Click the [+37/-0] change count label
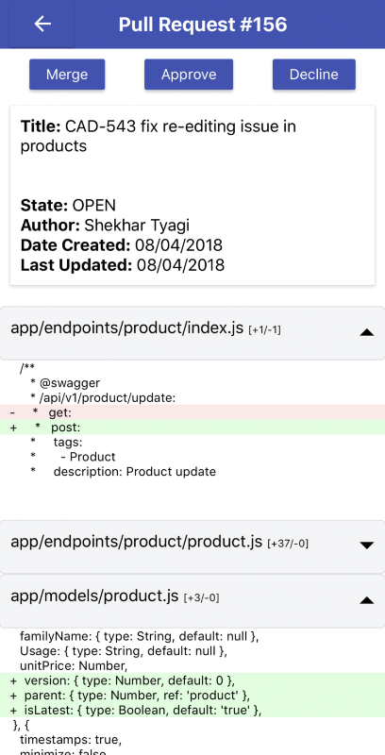The image size is (385, 755). [x=288, y=544]
